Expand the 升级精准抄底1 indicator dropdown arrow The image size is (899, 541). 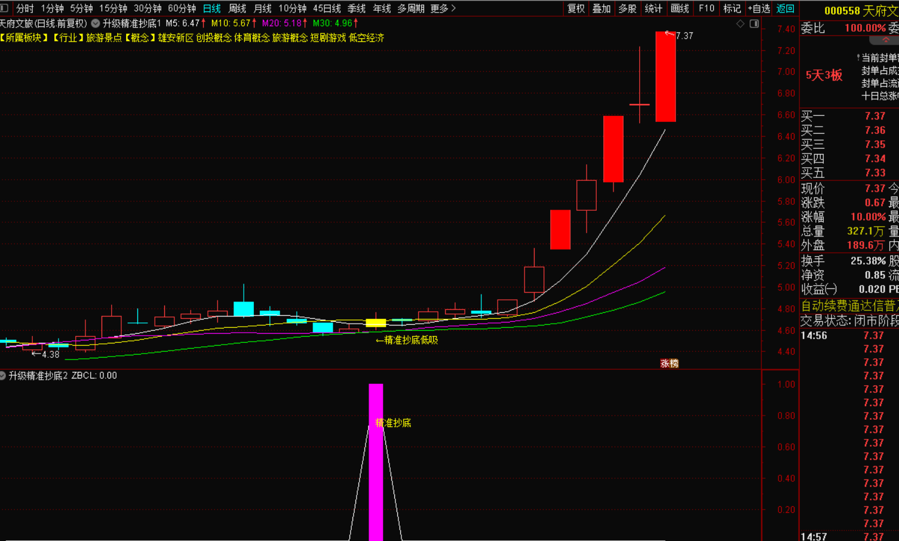click(x=96, y=23)
